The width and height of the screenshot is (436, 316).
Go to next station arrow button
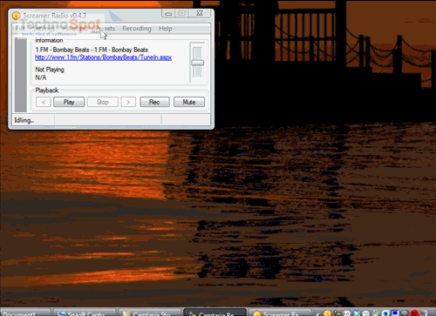pos(128,102)
